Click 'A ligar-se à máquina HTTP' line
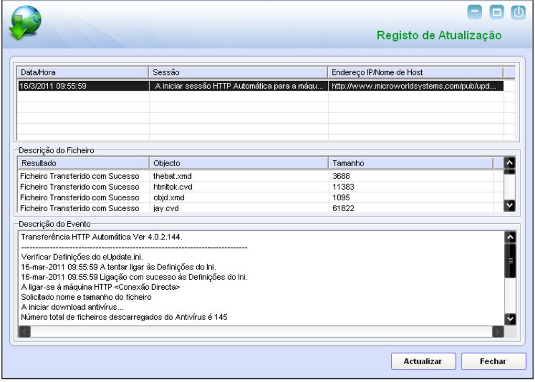The height and width of the screenshot is (382, 535). (x=100, y=287)
